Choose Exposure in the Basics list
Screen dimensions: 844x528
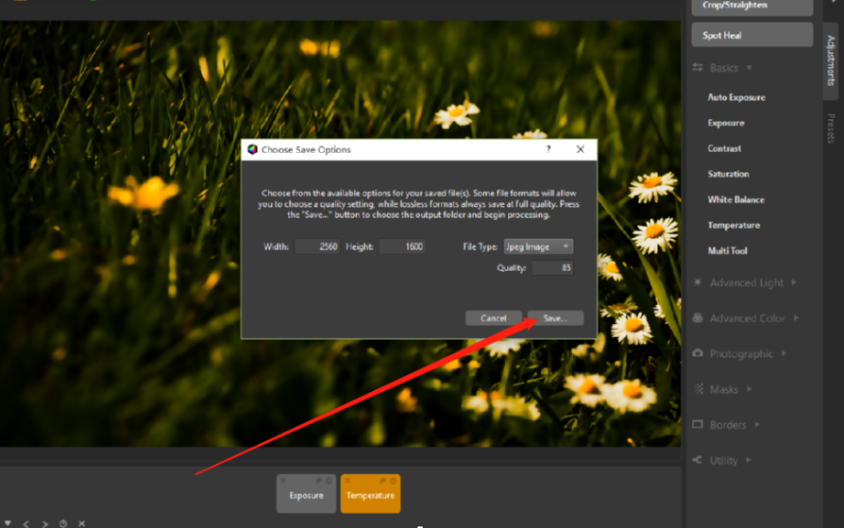tap(726, 123)
